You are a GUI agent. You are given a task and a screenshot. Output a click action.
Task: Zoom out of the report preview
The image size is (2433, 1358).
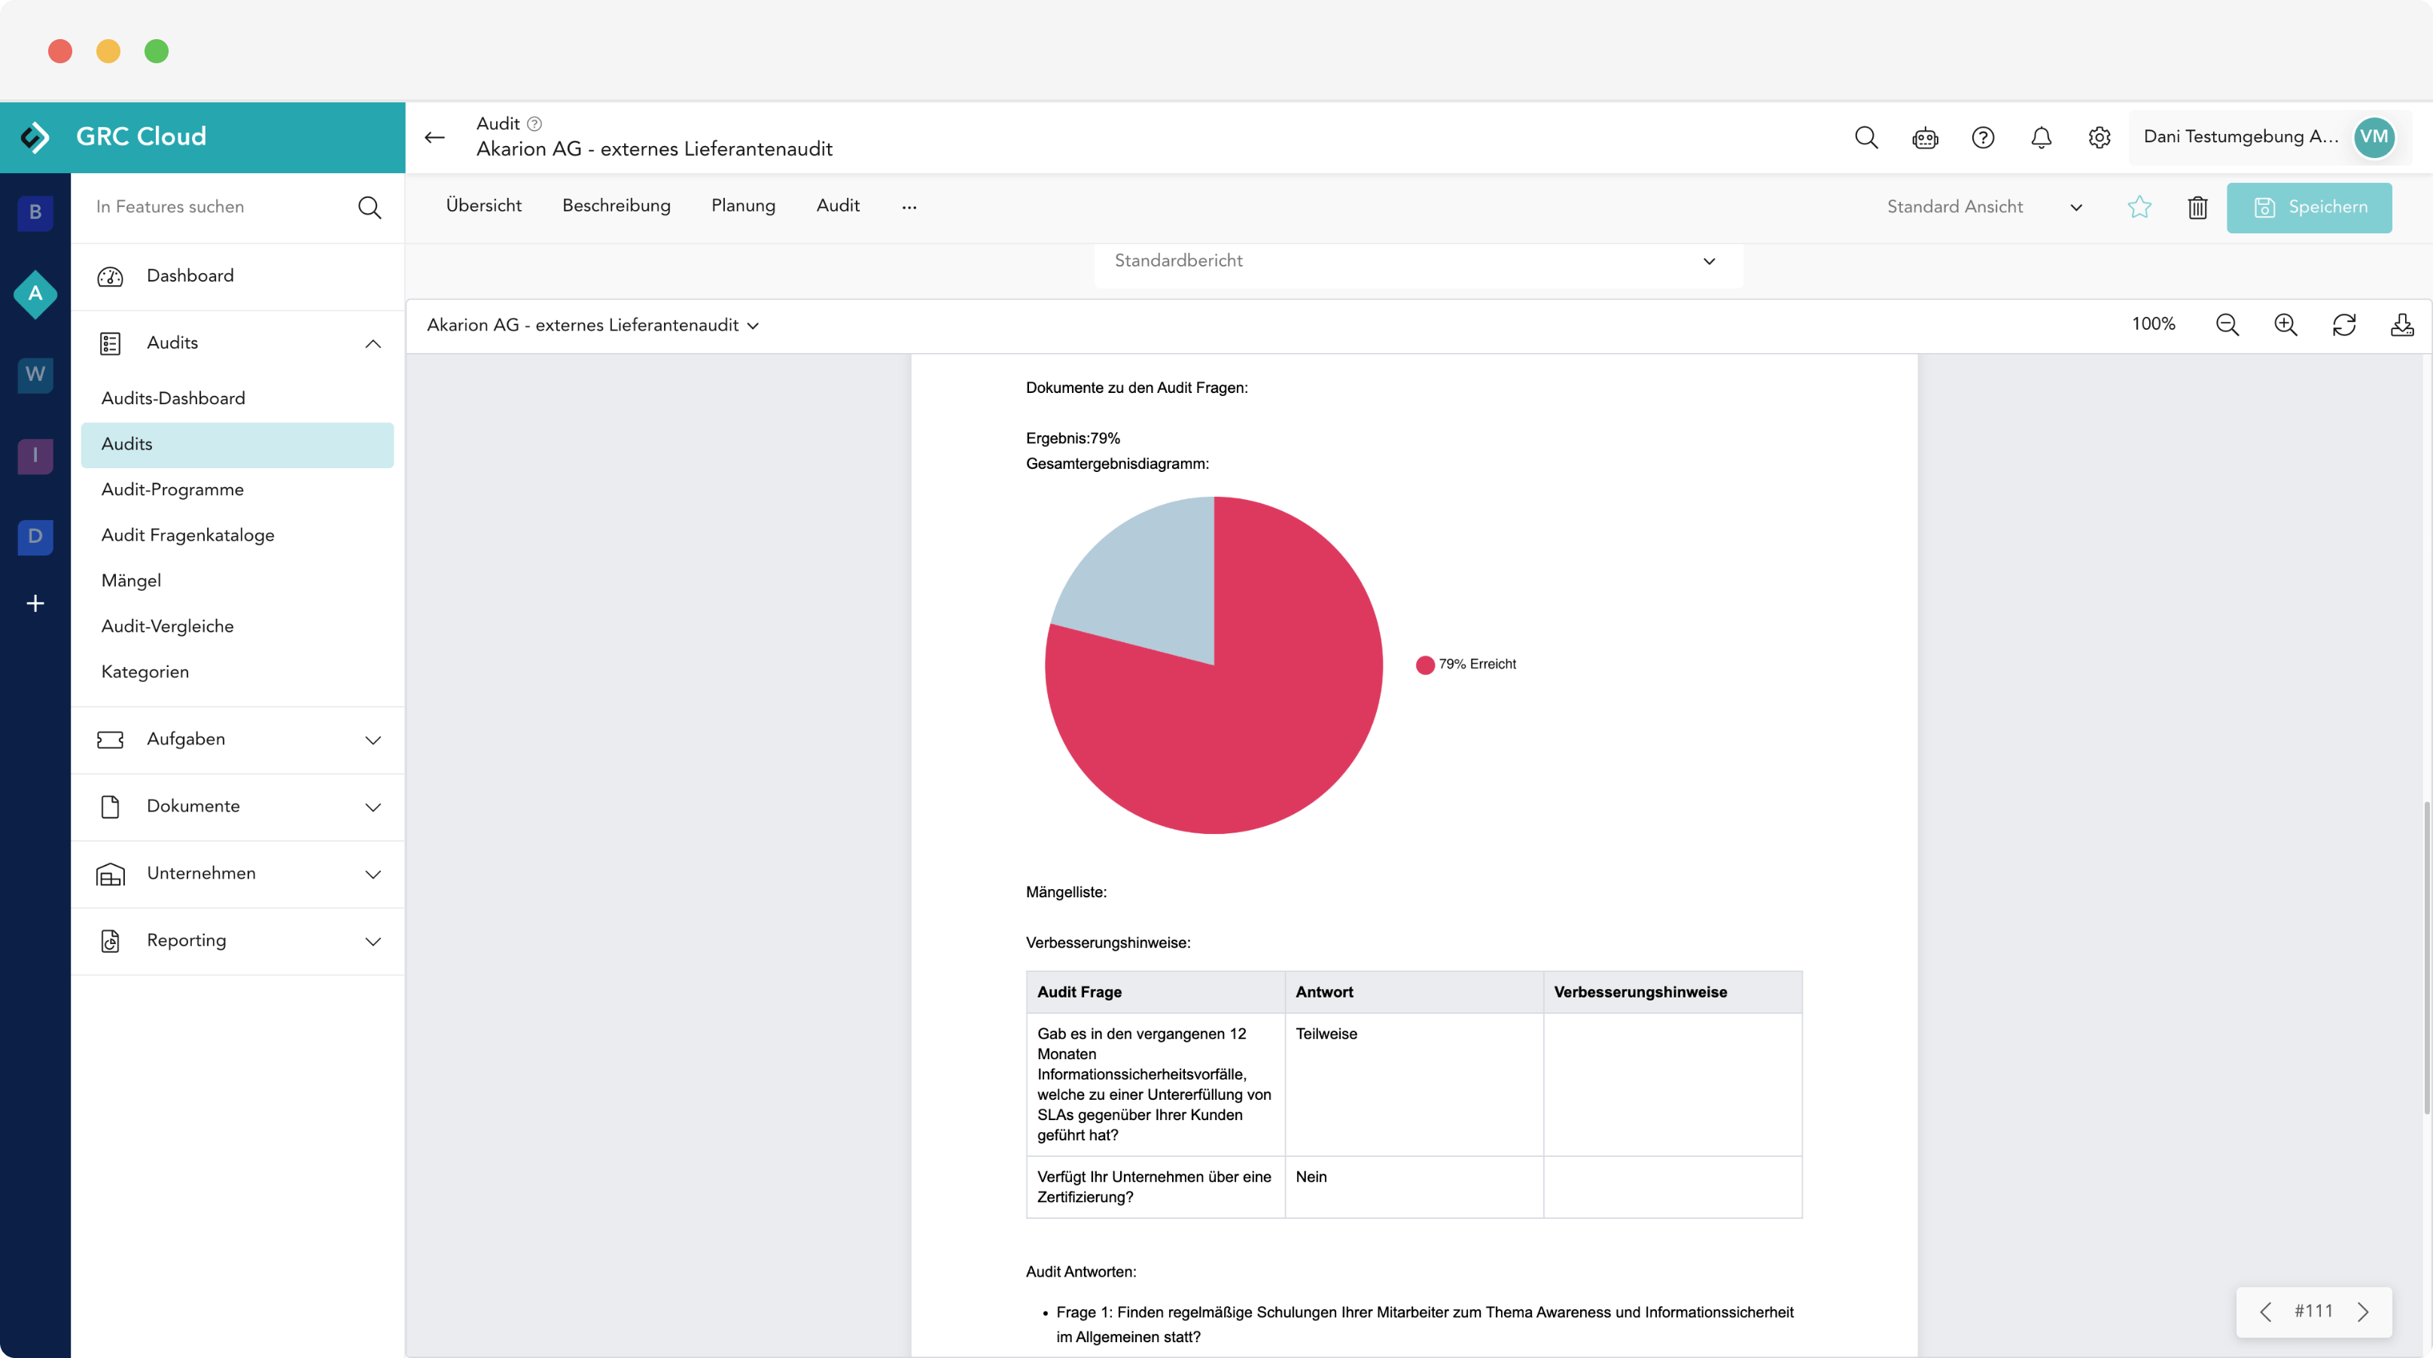pos(2227,324)
